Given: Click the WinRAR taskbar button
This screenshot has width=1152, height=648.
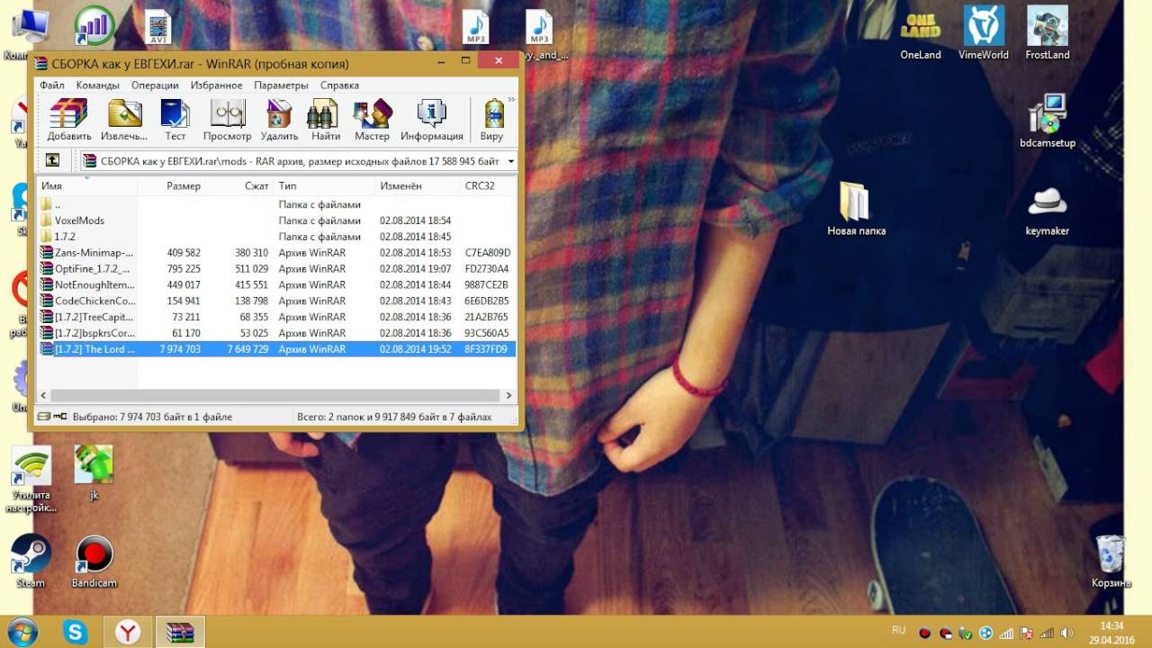Looking at the screenshot, I should click(x=180, y=632).
